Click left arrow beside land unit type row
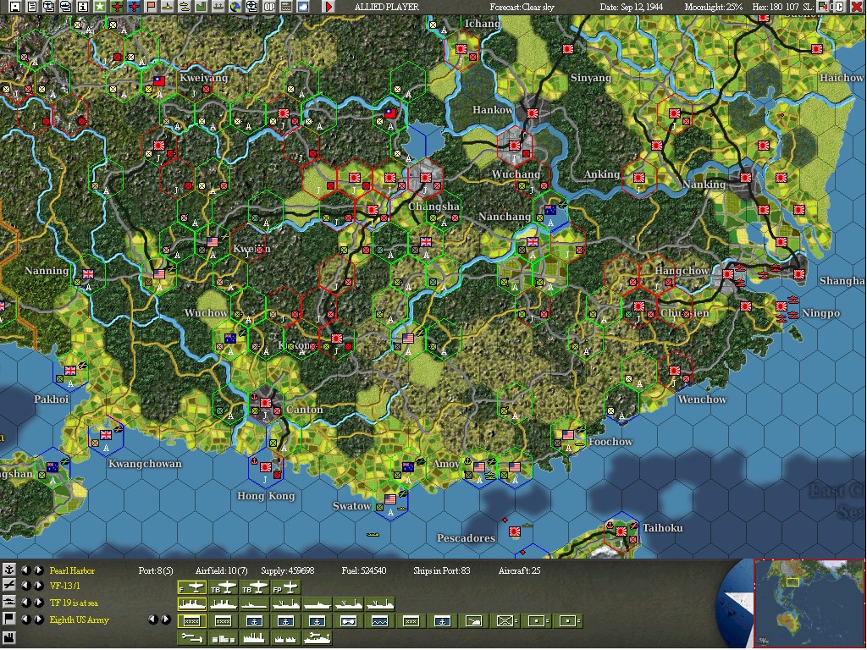The width and height of the screenshot is (867, 650). pyautogui.click(x=153, y=620)
